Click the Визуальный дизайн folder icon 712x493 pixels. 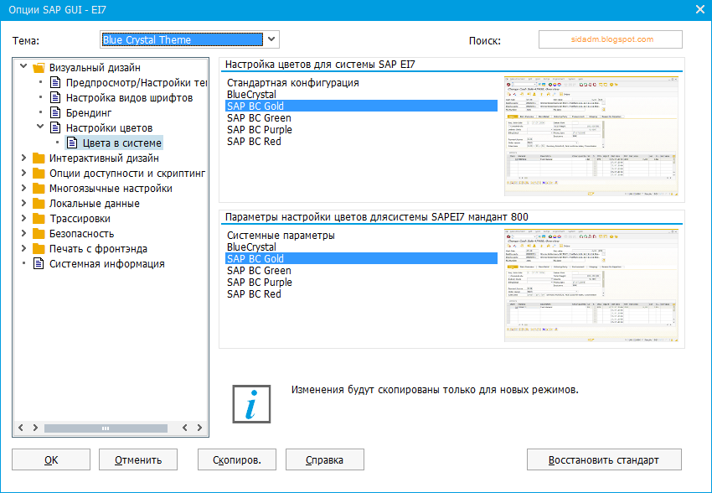click(39, 68)
